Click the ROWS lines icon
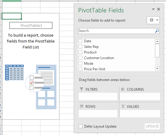 82,106
